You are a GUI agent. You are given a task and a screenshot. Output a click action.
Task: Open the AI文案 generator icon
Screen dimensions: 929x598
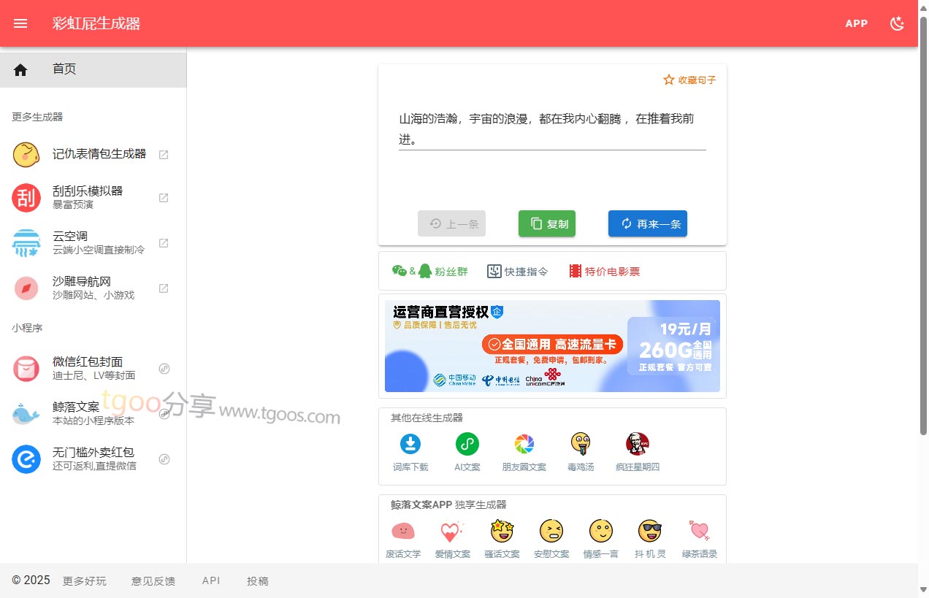click(467, 443)
